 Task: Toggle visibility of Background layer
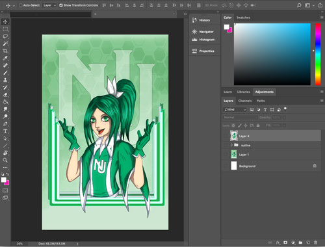point(226,166)
